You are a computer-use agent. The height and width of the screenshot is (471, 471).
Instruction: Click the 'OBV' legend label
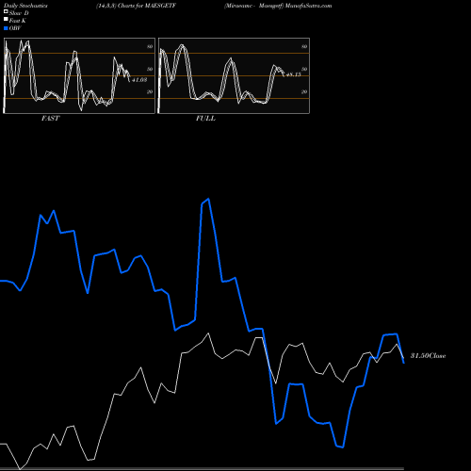(15, 28)
